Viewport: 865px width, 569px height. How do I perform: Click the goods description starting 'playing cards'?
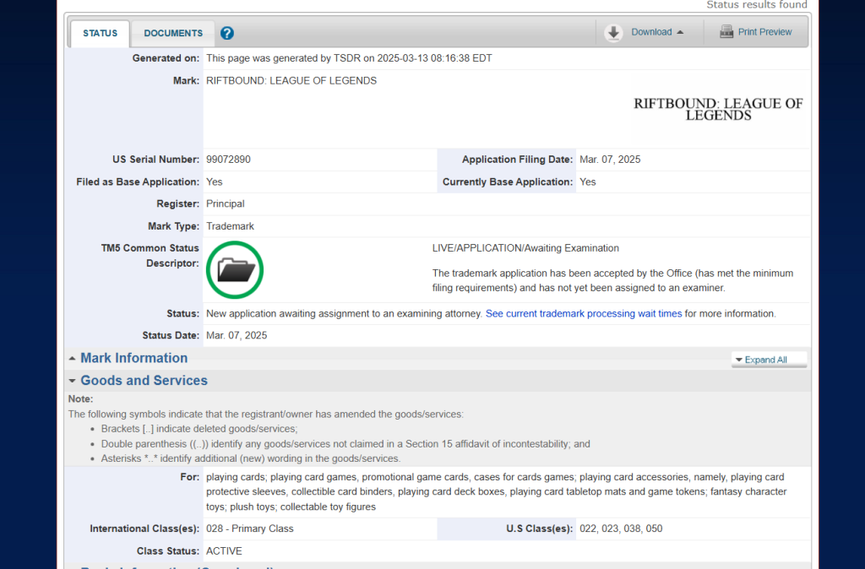(x=497, y=492)
